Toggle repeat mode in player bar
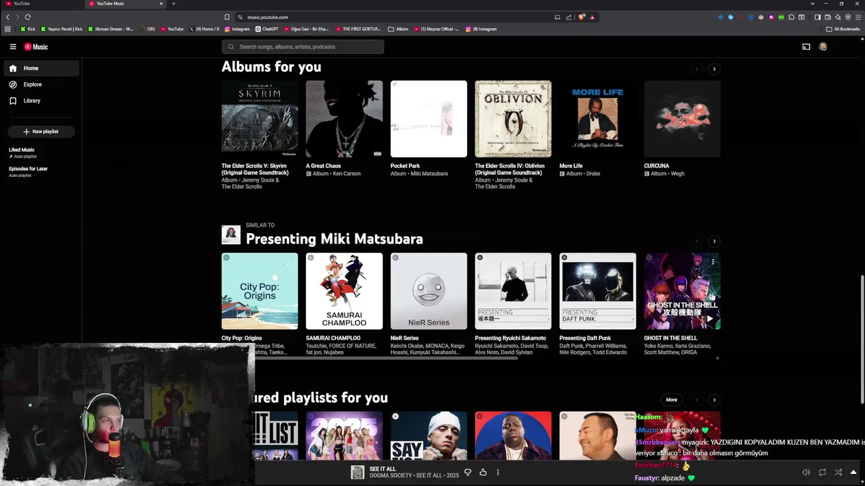Screen dimensions: 865x486 (822, 473)
